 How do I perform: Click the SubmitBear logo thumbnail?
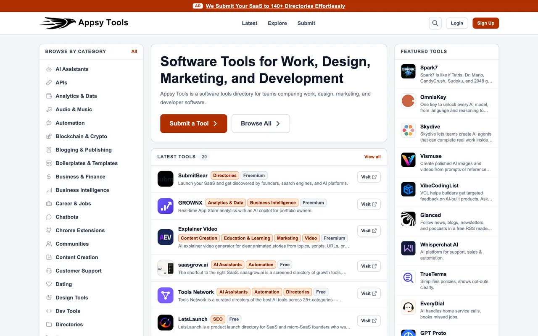point(165,179)
